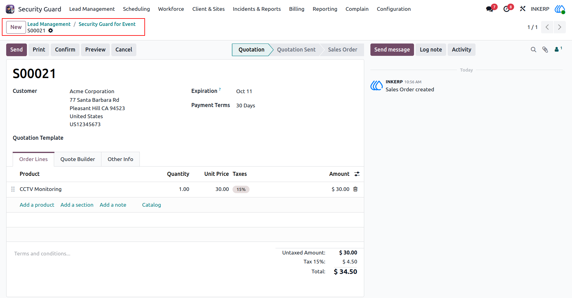Click the 15% tax tag on CCTV Monitoring
This screenshot has width=572, height=298.
pyautogui.click(x=241, y=189)
